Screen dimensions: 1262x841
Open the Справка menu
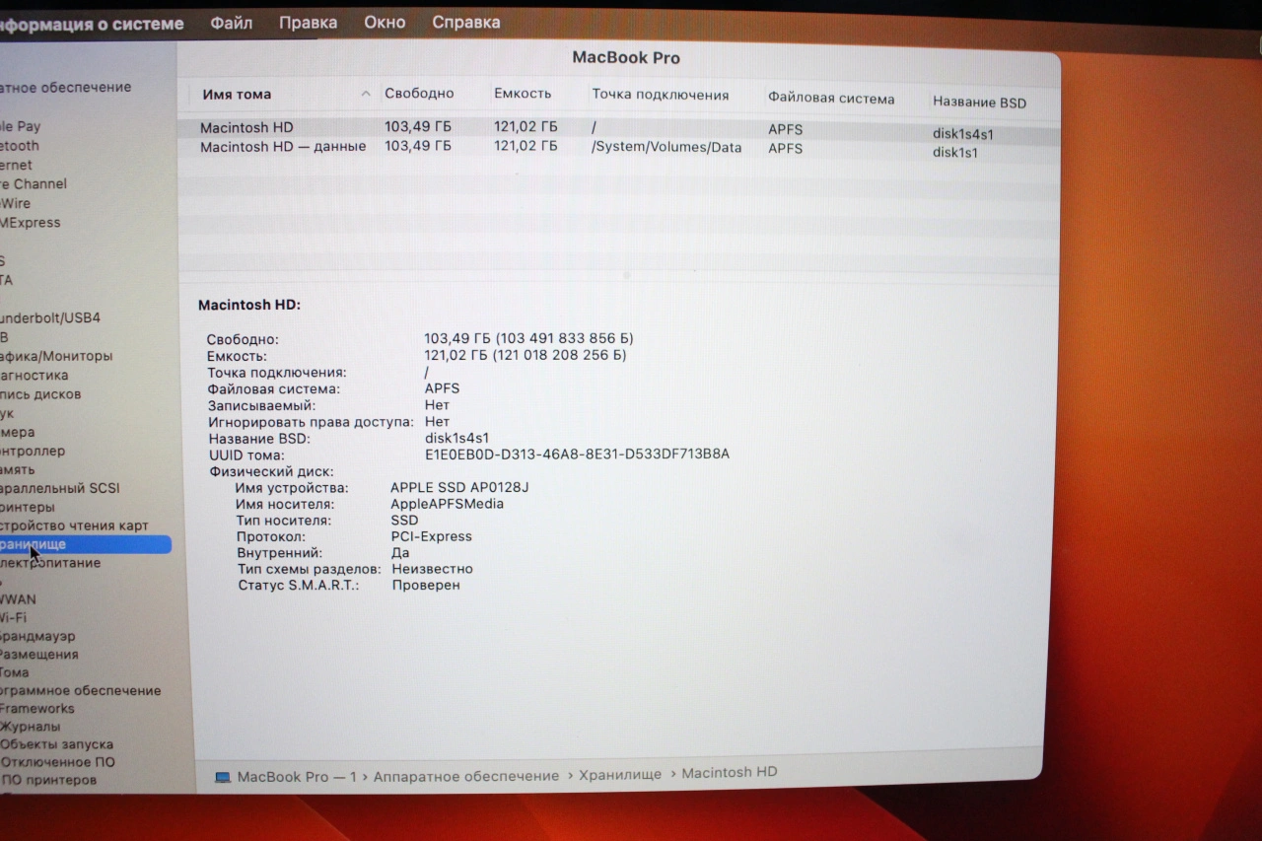tap(466, 23)
